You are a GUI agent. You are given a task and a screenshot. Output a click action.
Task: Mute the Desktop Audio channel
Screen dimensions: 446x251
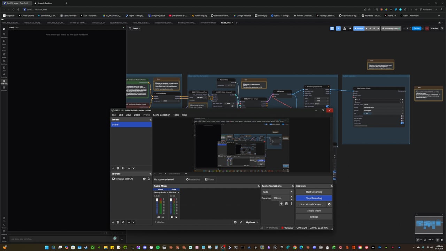point(159,217)
